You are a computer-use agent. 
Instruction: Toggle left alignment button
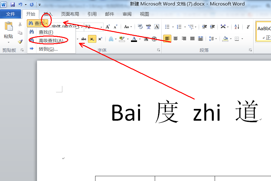click(x=167, y=38)
